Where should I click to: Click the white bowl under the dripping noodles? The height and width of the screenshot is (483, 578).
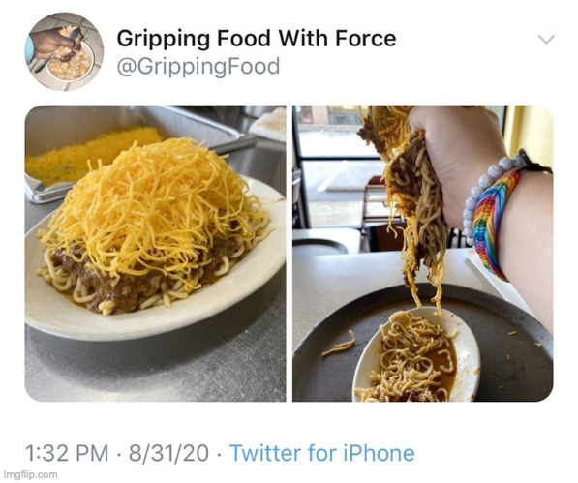coord(416,355)
